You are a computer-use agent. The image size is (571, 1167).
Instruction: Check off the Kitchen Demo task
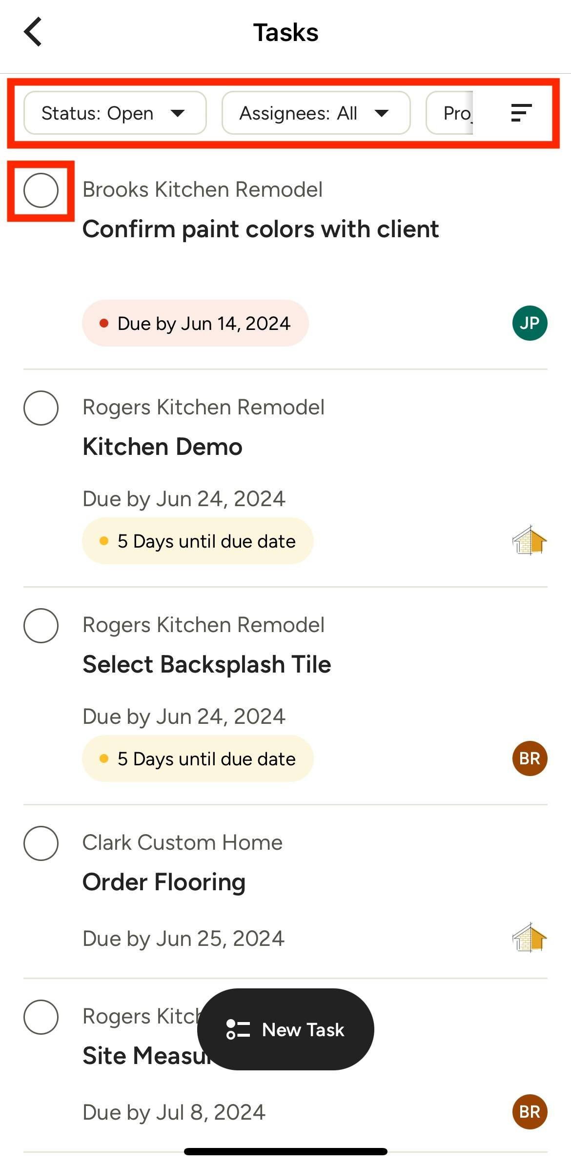click(41, 408)
